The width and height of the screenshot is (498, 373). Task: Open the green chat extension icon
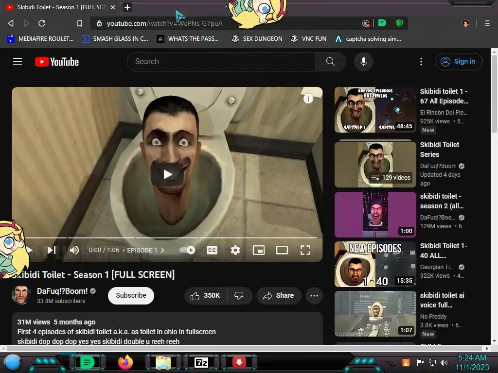point(382,23)
